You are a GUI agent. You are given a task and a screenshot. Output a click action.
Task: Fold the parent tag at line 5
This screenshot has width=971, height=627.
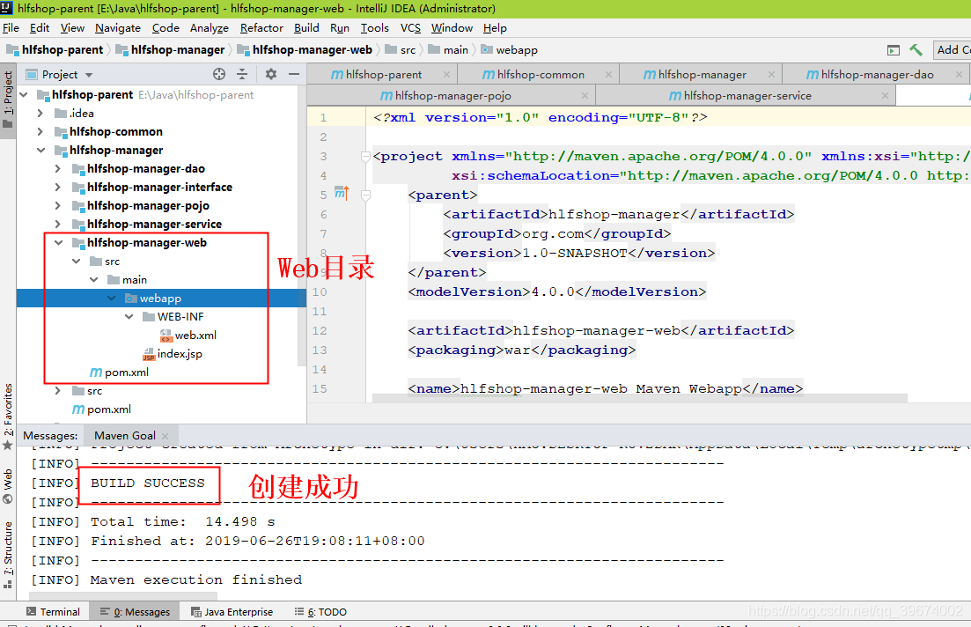365,195
